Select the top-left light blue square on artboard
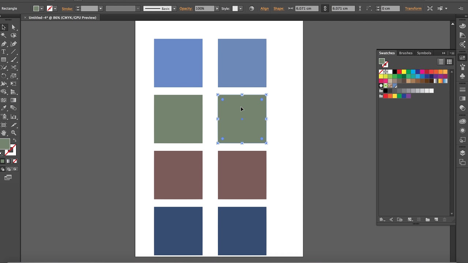 pyautogui.click(x=178, y=63)
